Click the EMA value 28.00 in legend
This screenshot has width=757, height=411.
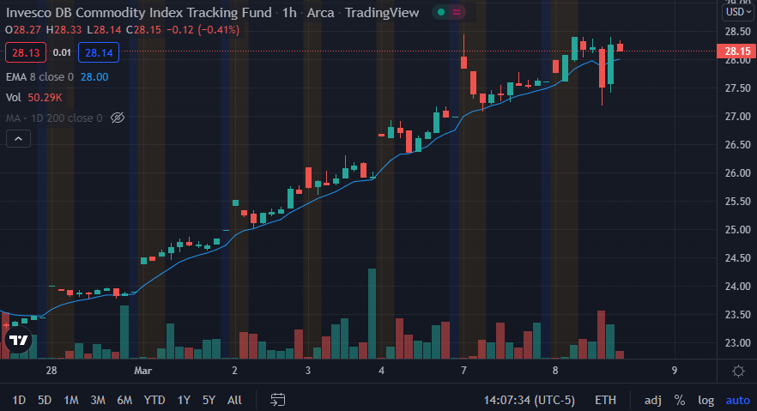[94, 76]
